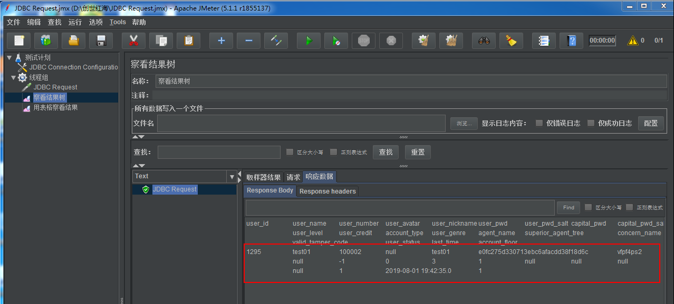This screenshot has width=674, height=304.
Task: Toggle 区分大小写 checkbox in search row
Action: [x=290, y=152]
